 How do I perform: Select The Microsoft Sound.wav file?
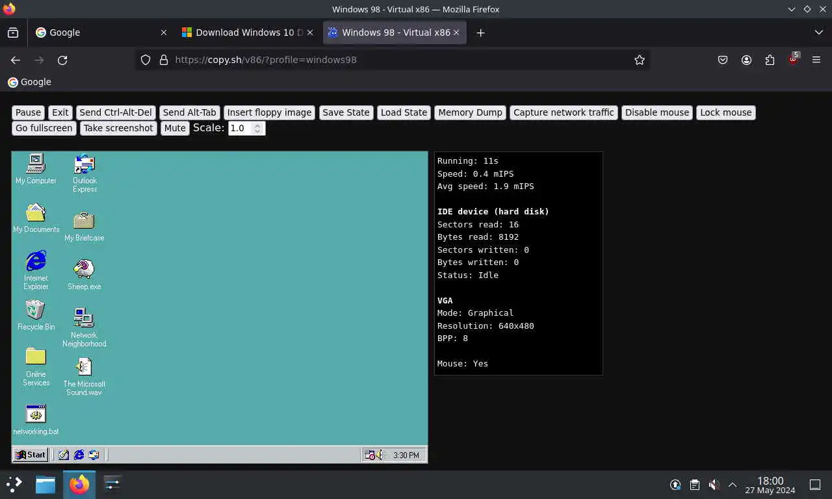[84, 376]
